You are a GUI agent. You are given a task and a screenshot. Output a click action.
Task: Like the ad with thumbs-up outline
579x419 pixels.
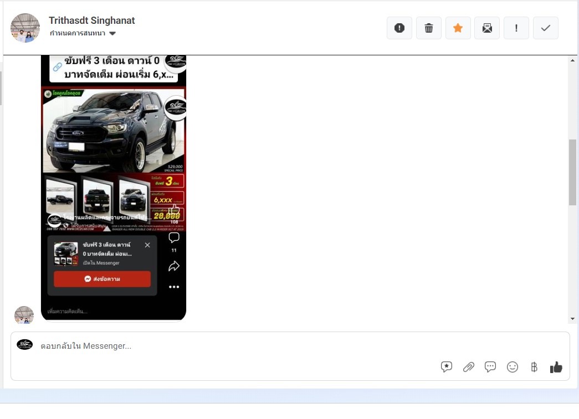174,210
